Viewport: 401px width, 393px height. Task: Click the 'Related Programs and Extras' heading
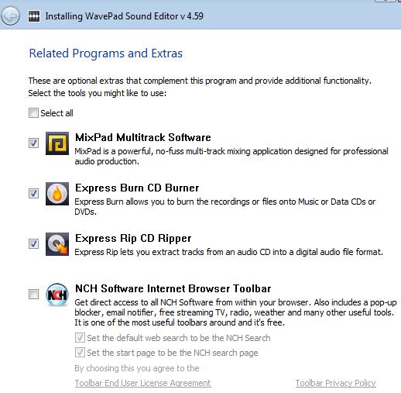106,53
